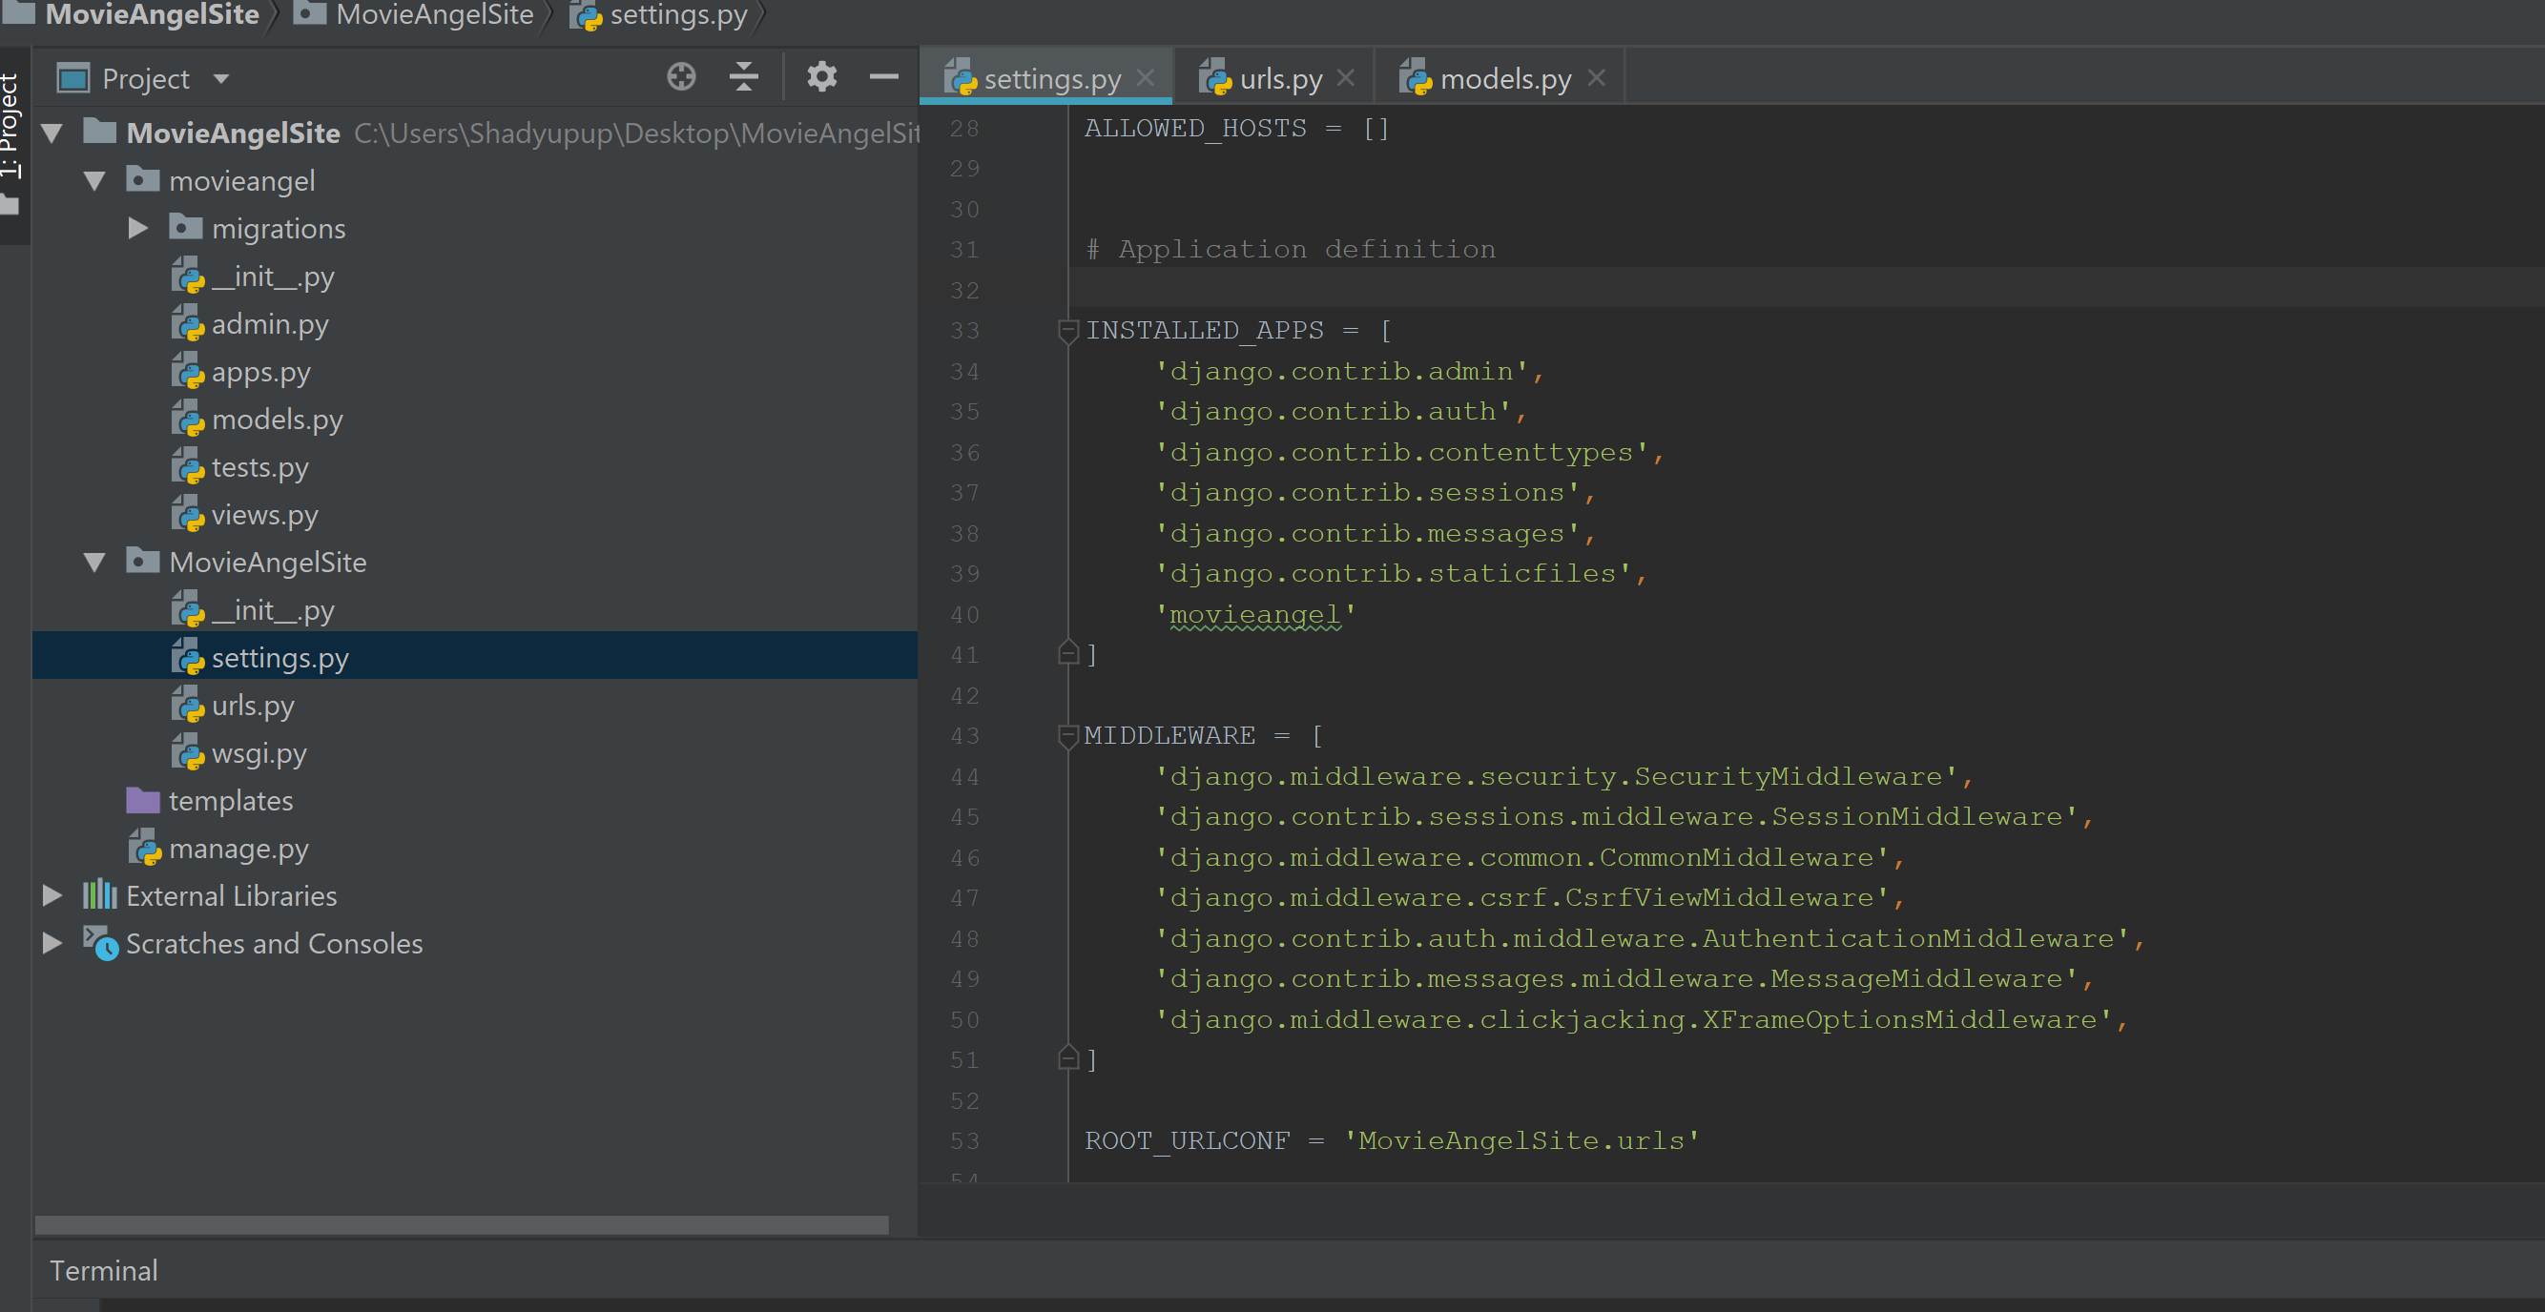The image size is (2545, 1312).
Task: Switch to the urls.py tab
Action: point(1278,79)
